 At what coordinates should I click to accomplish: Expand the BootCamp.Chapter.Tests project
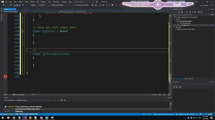[x=176, y=29]
